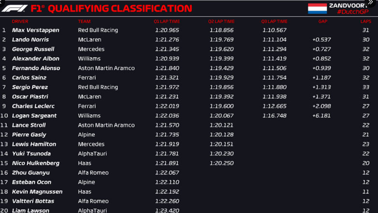Open Fernando Alonso's row
The width and height of the screenshot is (378, 213).
tap(36, 68)
